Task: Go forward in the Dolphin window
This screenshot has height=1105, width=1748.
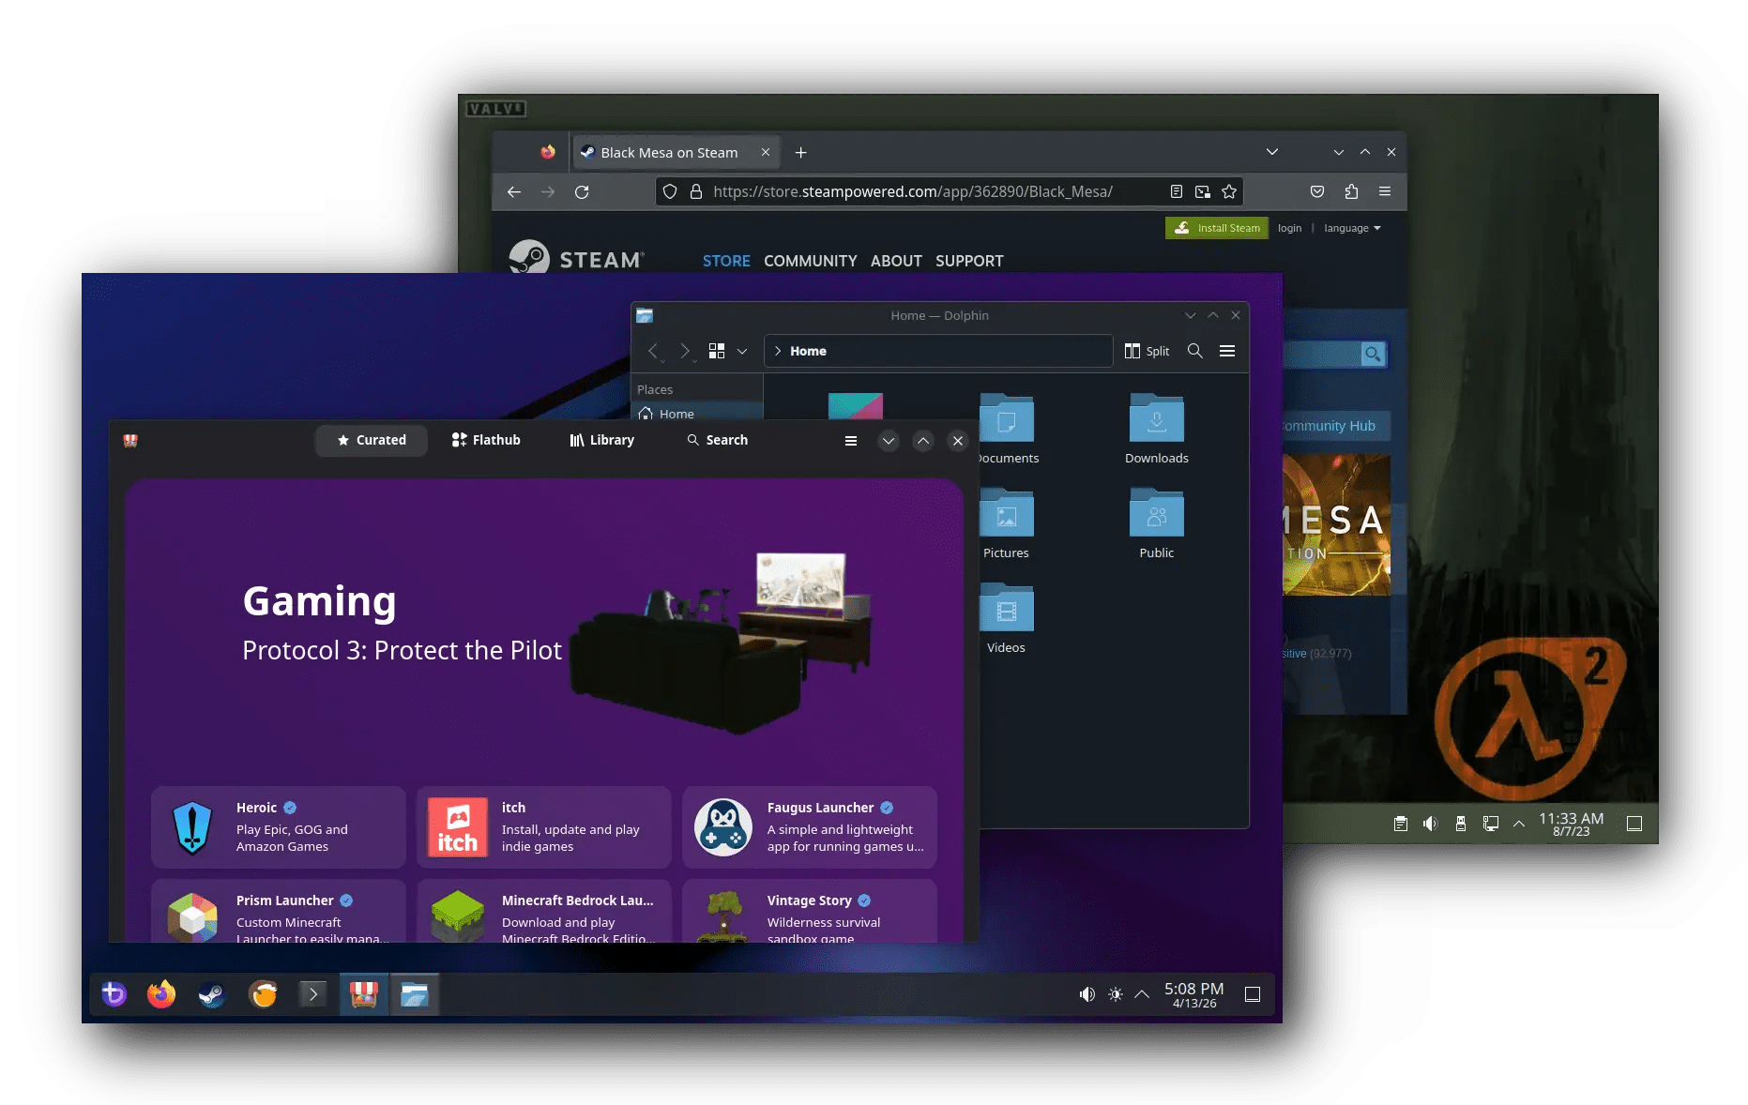Action: 685,351
